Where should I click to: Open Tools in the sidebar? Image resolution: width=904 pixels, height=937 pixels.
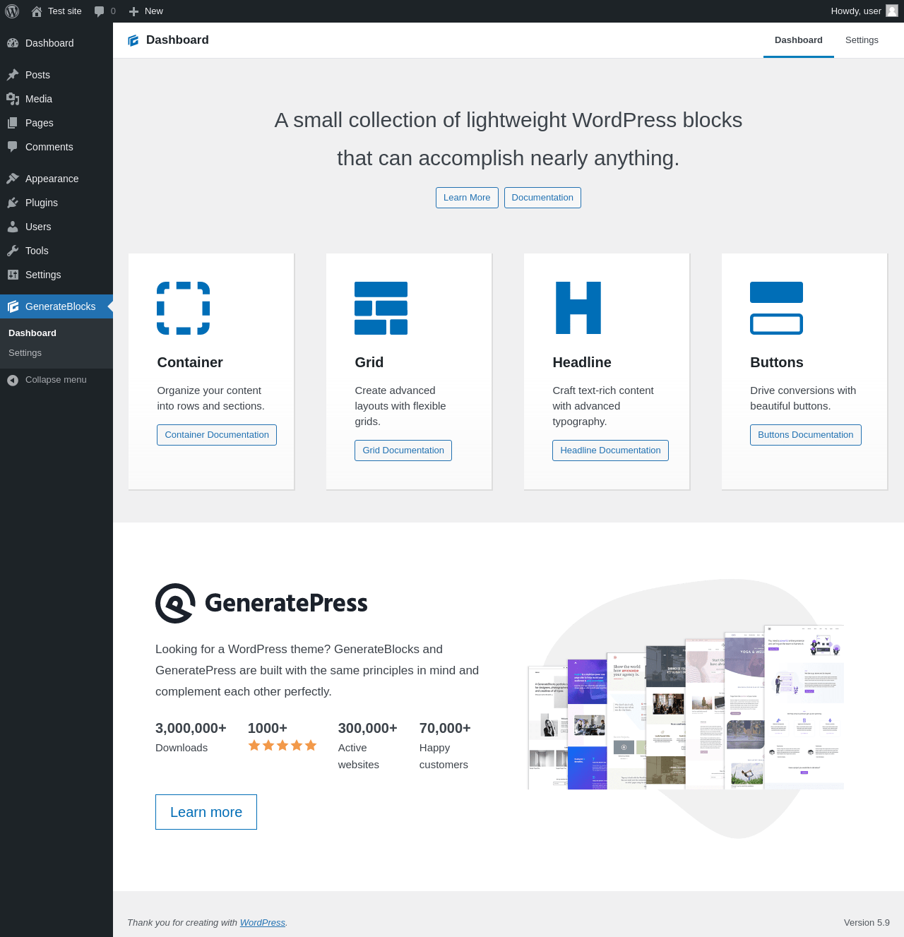[56, 251]
